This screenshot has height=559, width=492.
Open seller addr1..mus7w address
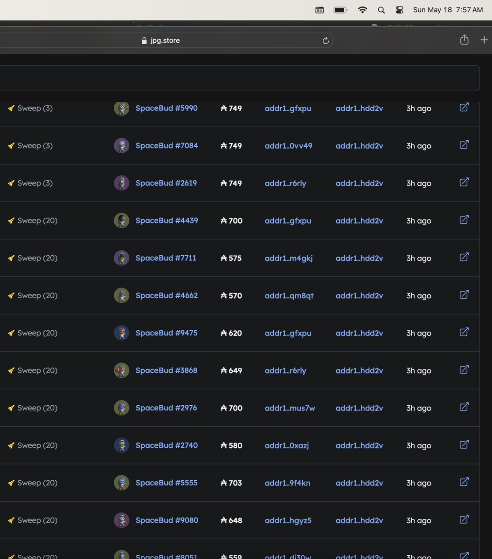tap(290, 408)
